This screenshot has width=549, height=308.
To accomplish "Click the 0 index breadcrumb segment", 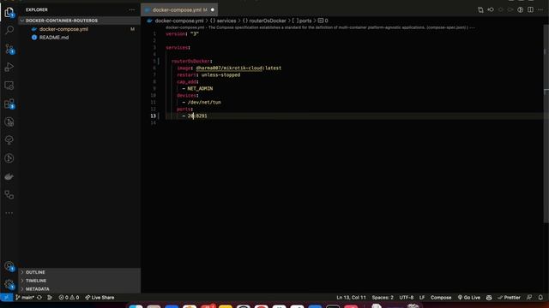I will pos(326,21).
